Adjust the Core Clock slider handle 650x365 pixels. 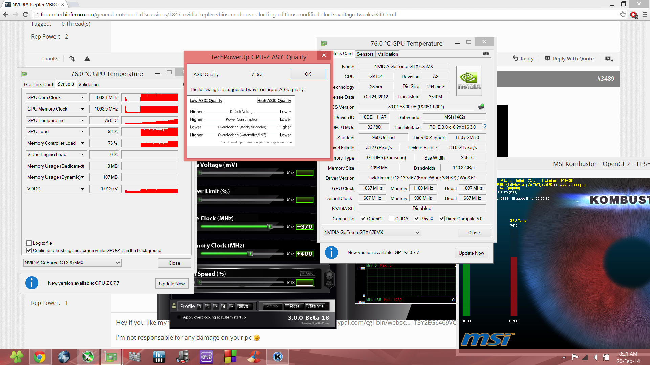click(x=270, y=227)
